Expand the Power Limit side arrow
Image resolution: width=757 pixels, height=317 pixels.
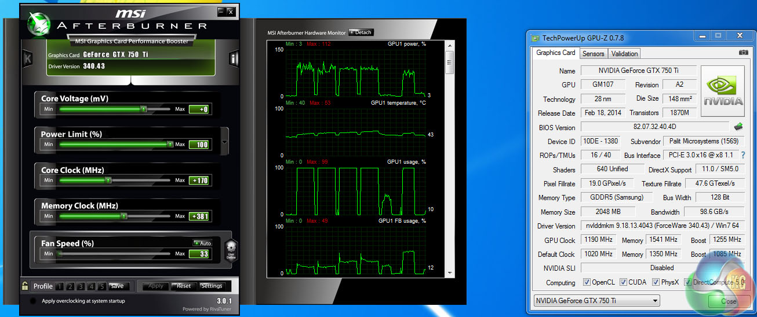pyautogui.click(x=225, y=141)
